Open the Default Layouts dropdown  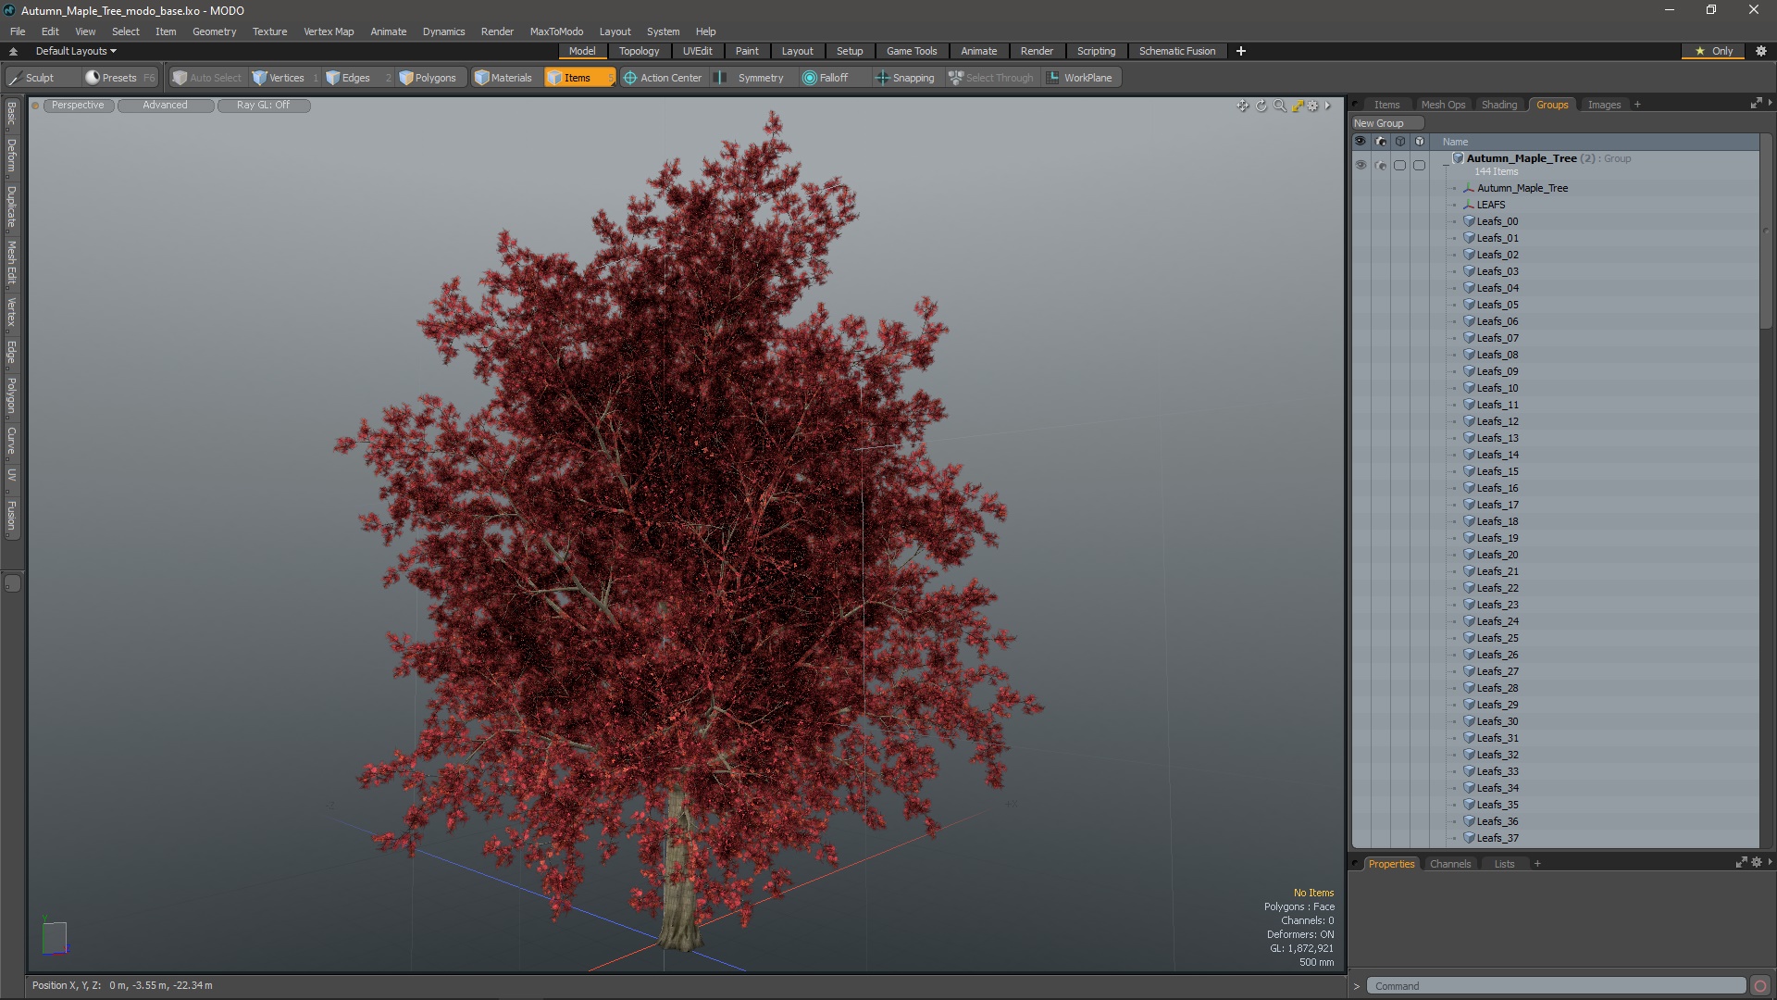pyautogui.click(x=76, y=51)
